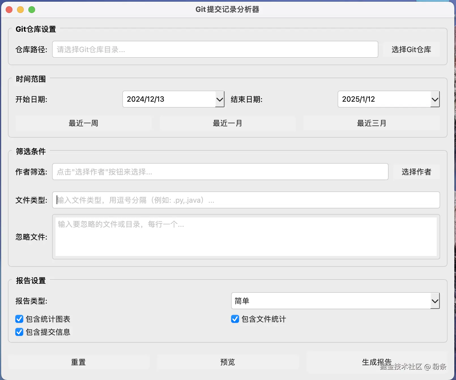Select the 最近三月 time range
Viewport: 456px width, 380px height.
tap(371, 123)
